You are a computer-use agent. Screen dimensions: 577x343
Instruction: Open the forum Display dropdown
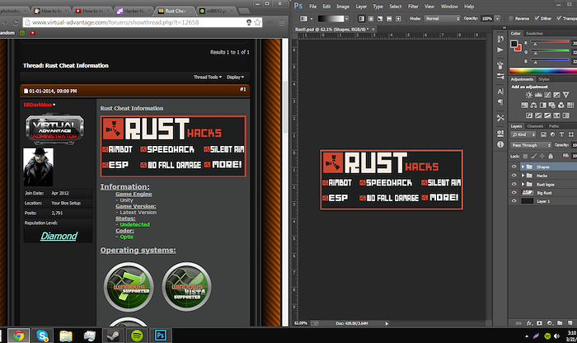pyautogui.click(x=235, y=78)
